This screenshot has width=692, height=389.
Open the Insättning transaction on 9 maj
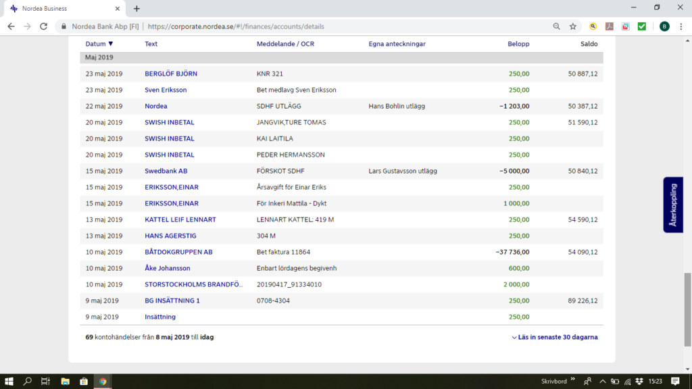pos(160,317)
